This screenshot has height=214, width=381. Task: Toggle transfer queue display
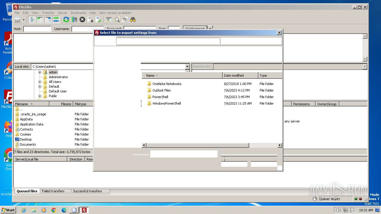pyautogui.click(x=56, y=20)
